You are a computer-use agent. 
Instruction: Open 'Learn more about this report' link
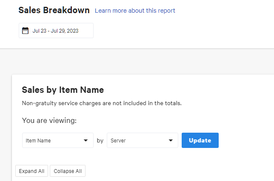[135, 11]
